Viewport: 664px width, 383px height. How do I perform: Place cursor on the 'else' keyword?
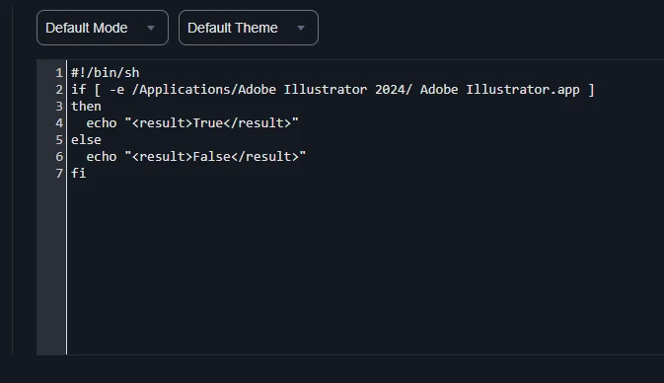(86, 140)
